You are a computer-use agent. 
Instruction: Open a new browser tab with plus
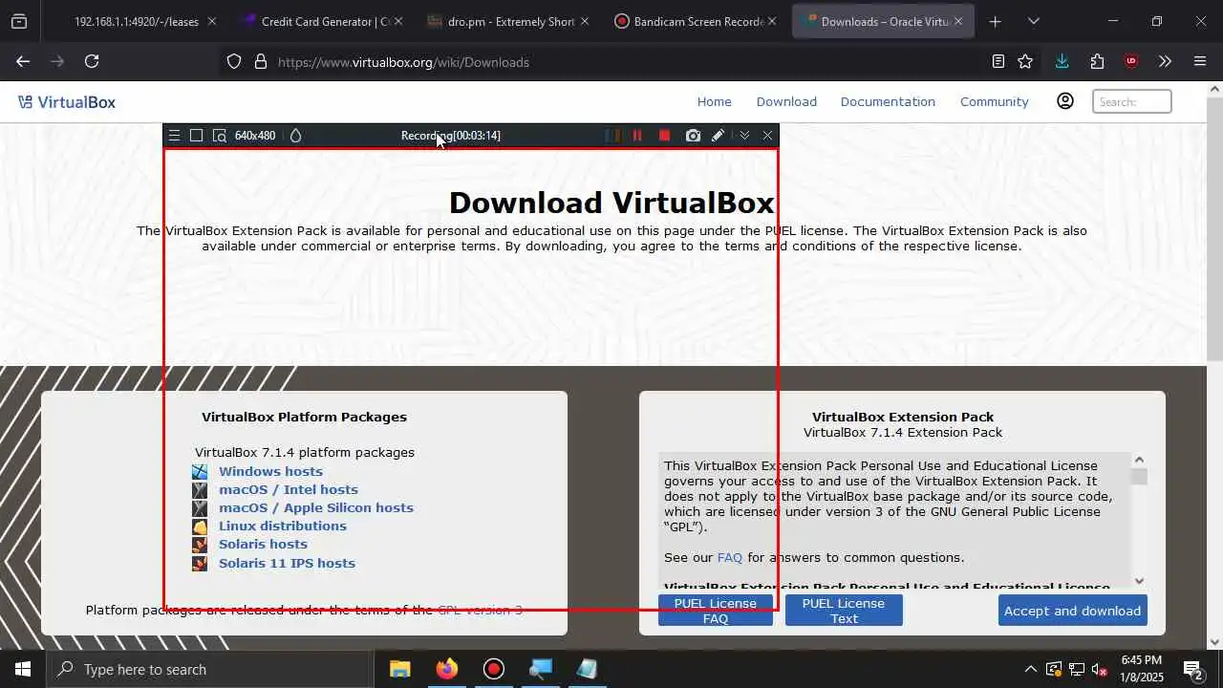pos(995,21)
